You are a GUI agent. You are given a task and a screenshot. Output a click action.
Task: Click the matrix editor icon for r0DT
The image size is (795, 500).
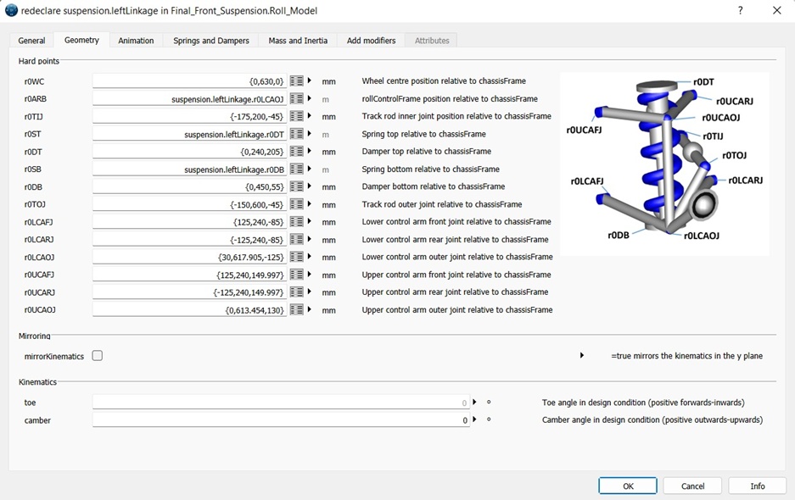tap(296, 152)
